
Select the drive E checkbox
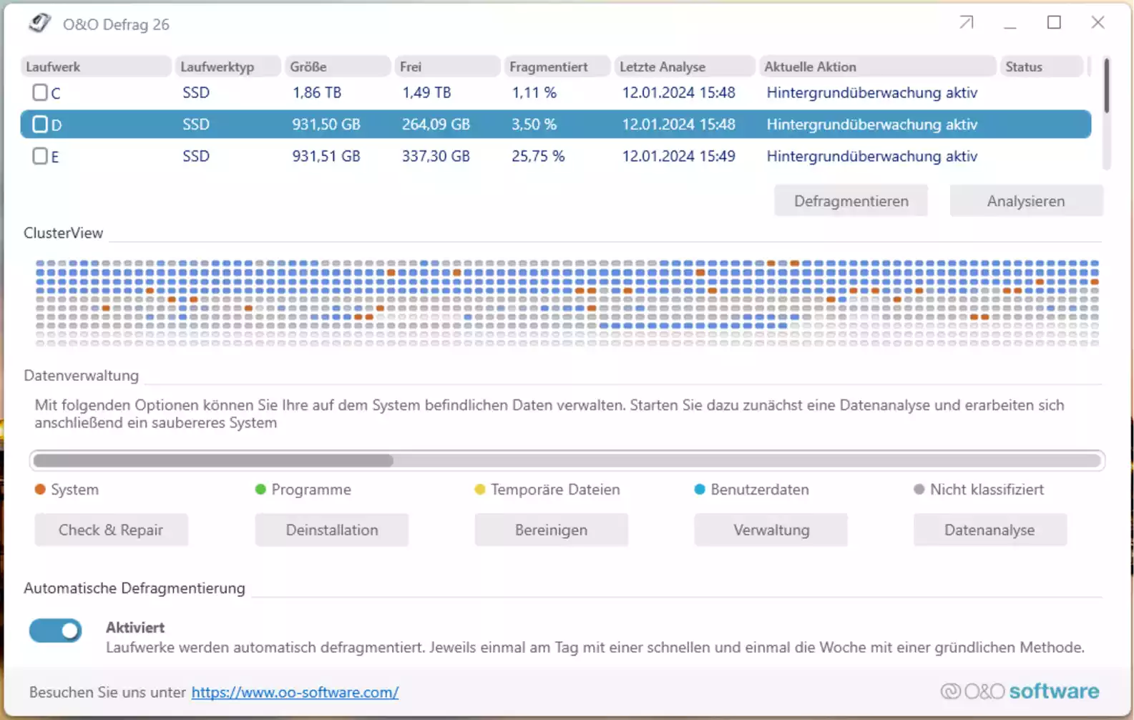pos(40,156)
